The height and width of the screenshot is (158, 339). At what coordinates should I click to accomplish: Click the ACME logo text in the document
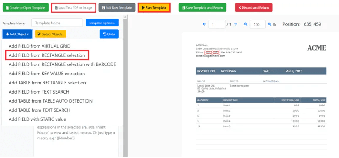316,48
